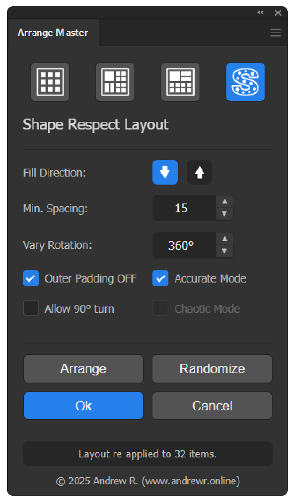Select the third grid layout with header icon

coord(180,82)
